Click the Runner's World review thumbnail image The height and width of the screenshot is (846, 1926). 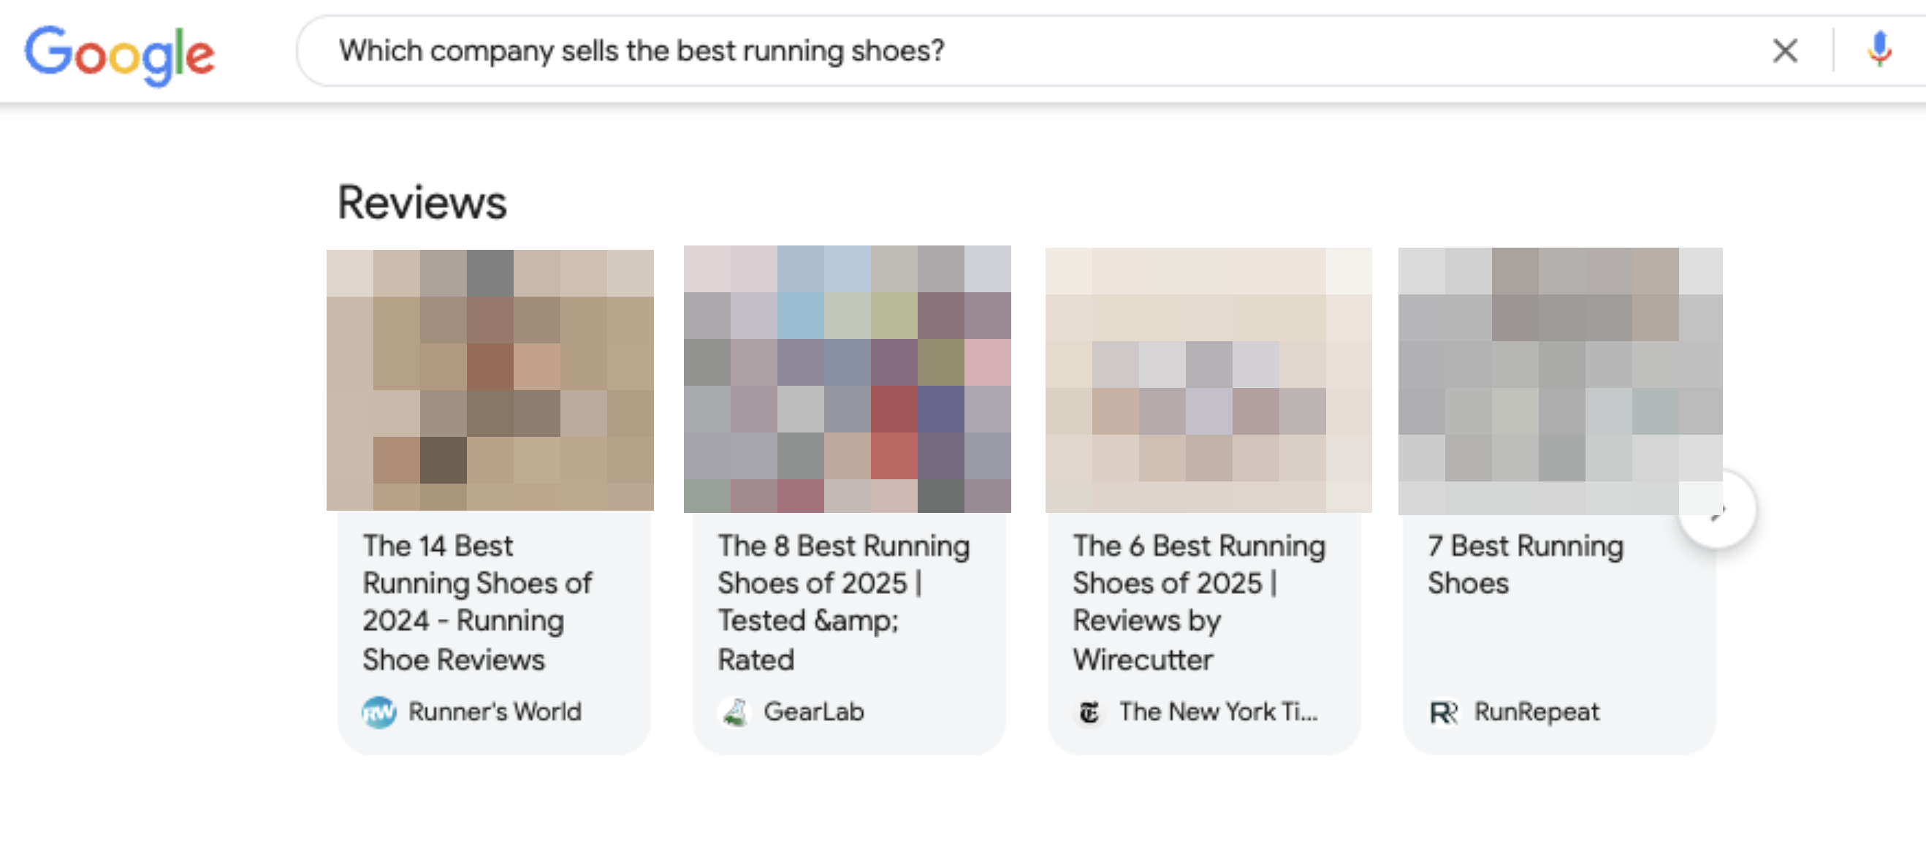coord(490,380)
